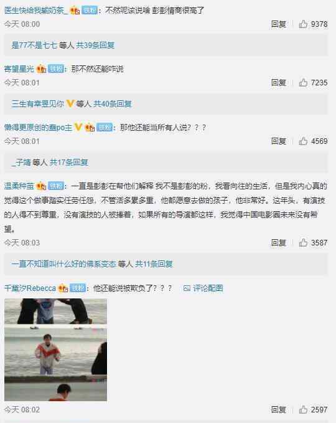
Task: Reply to 寄望星光's 08:01 comment
Action: (x=278, y=83)
